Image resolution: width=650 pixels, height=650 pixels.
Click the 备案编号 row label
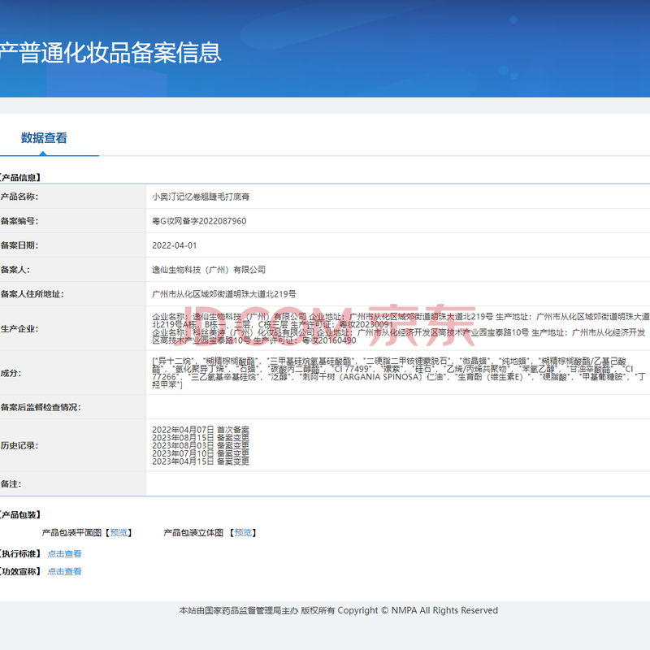point(19,221)
